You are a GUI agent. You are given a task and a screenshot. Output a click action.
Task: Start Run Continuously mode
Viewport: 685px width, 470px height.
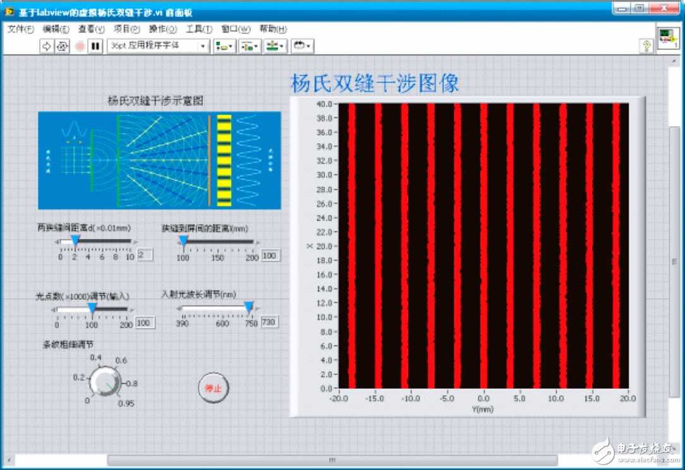click(62, 46)
